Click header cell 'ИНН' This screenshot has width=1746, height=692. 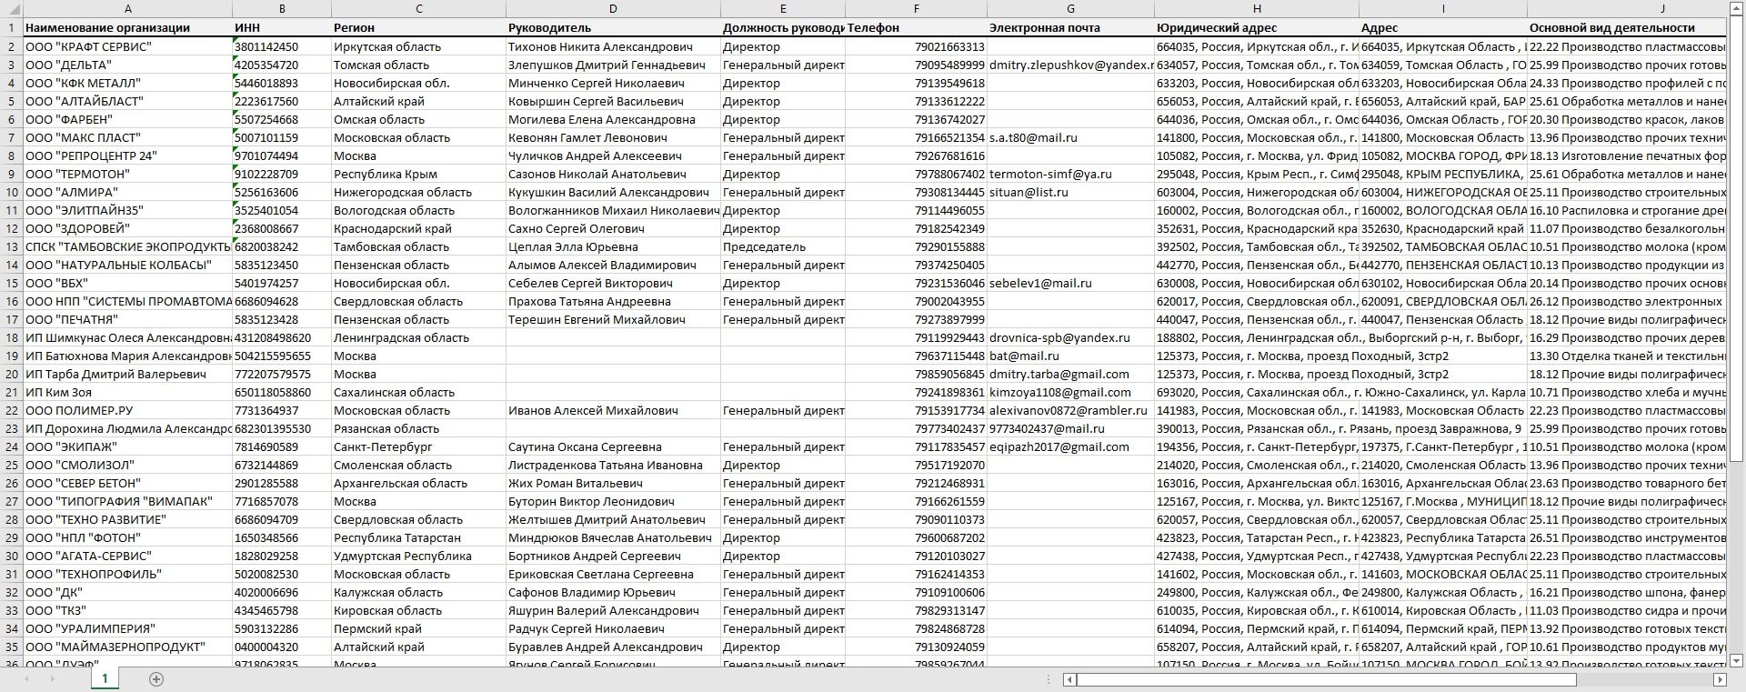(x=282, y=27)
